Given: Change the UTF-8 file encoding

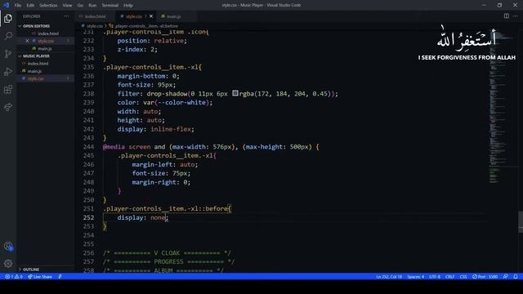Looking at the screenshot, I should tap(435, 277).
